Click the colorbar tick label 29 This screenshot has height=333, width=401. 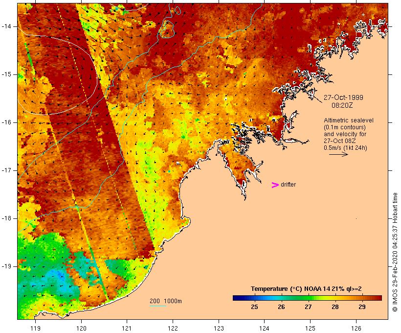tap(362, 307)
